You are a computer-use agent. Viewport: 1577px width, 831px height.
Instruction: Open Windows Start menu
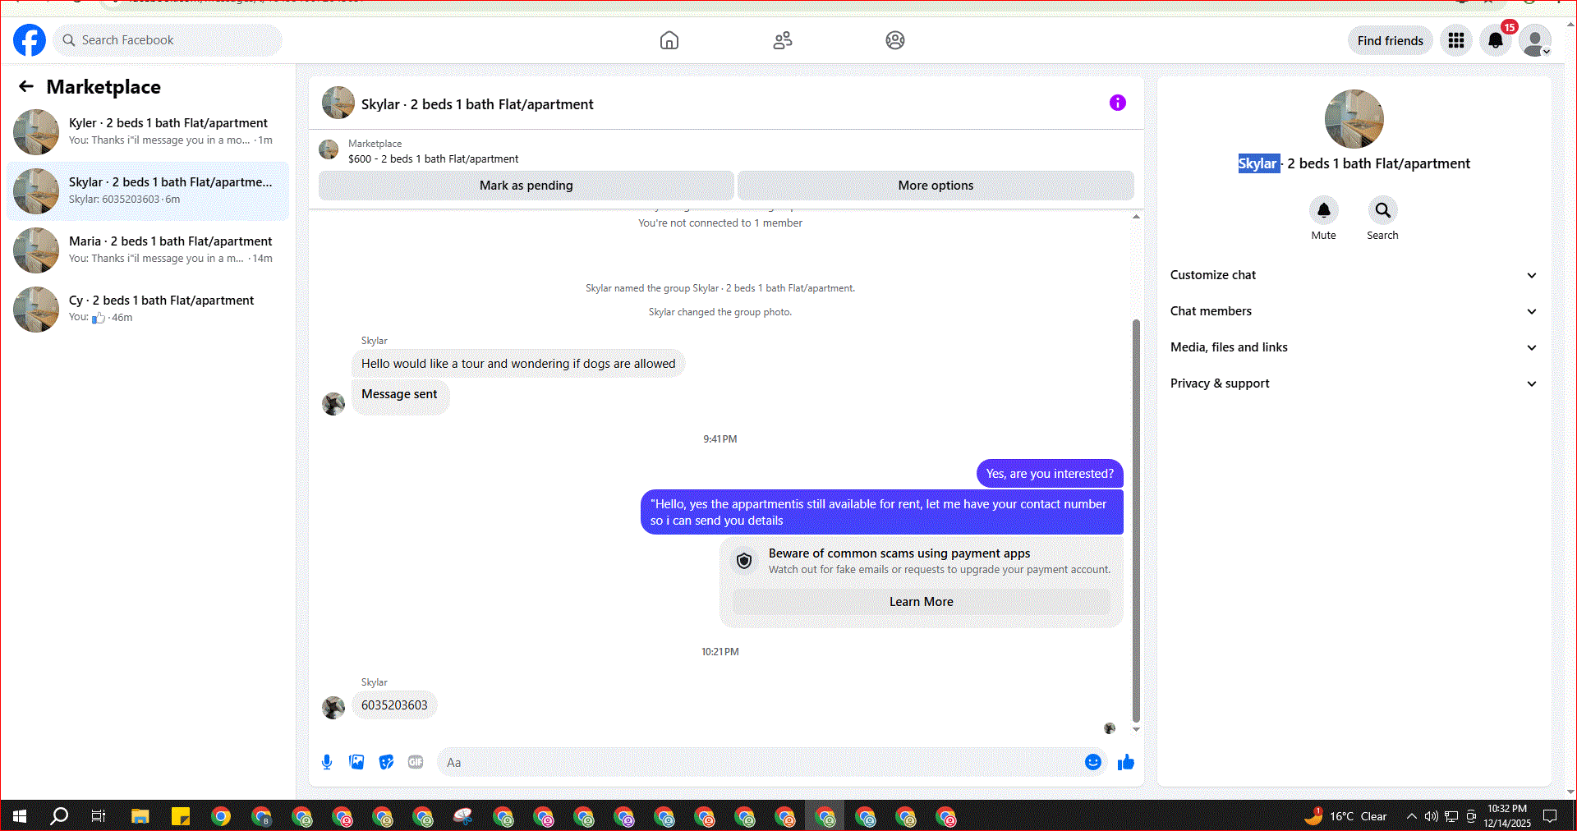pos(20,816)
